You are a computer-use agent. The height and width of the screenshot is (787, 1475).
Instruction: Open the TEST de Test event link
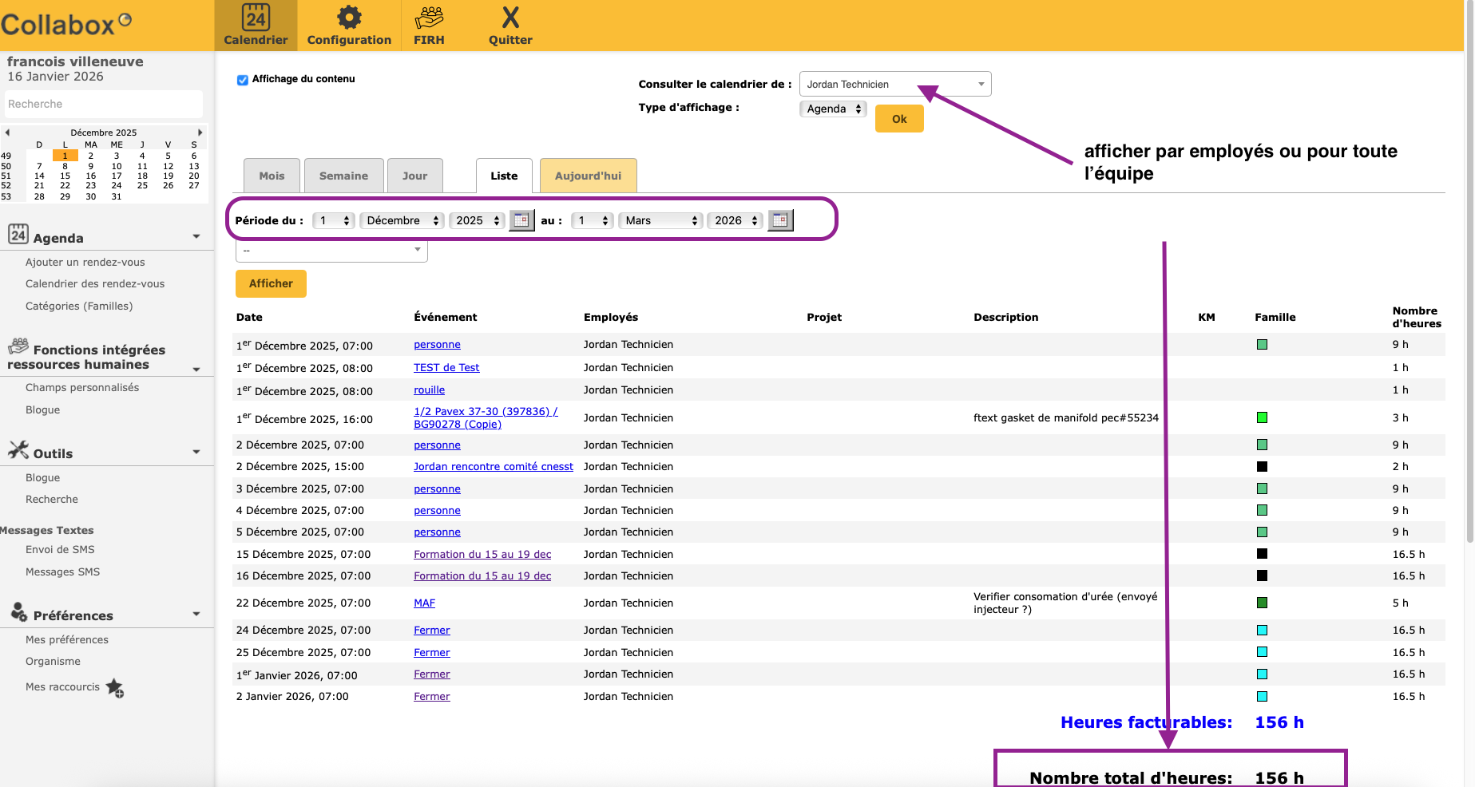click(446, 368)
